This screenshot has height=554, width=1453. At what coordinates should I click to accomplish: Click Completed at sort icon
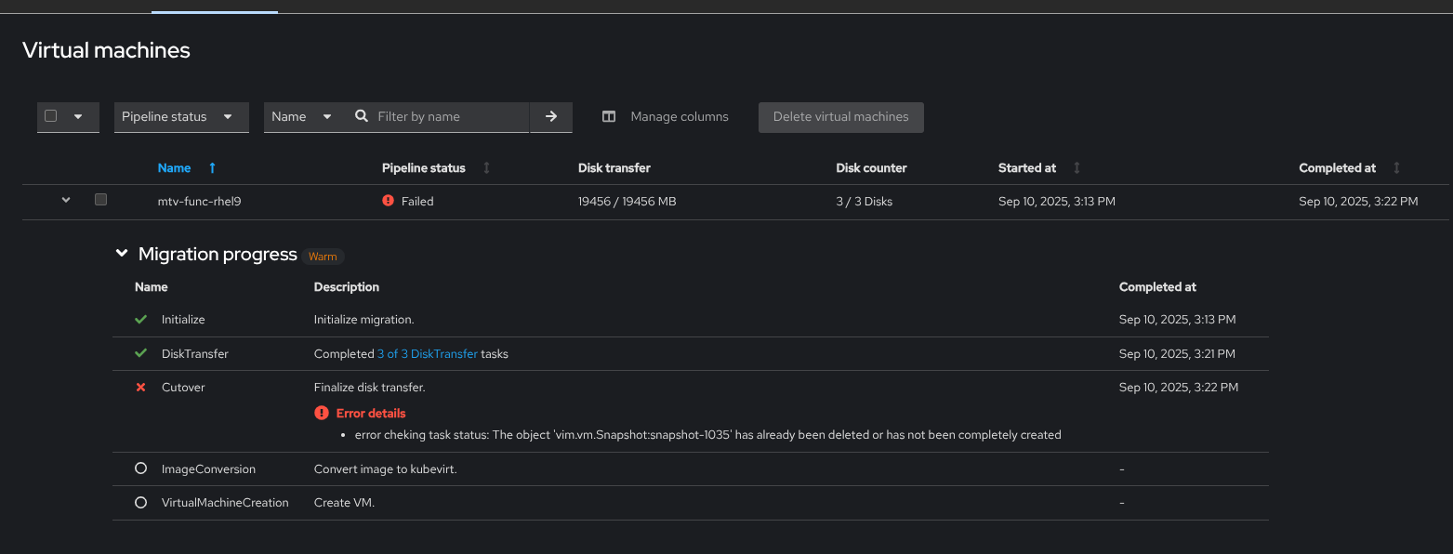click(1396, 168)
